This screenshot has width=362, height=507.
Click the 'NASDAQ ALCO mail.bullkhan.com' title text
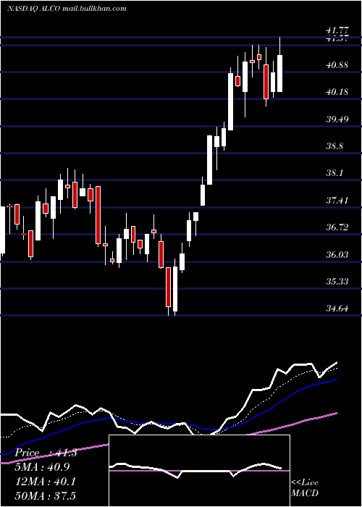[x=67, y=9]
